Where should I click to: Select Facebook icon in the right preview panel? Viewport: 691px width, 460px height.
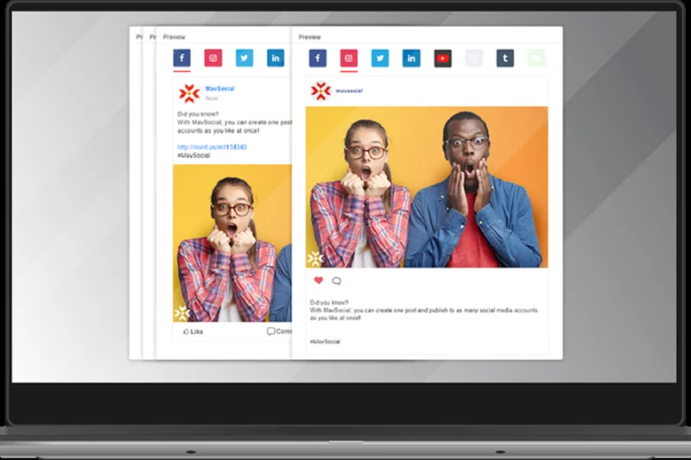pos(318,59)
